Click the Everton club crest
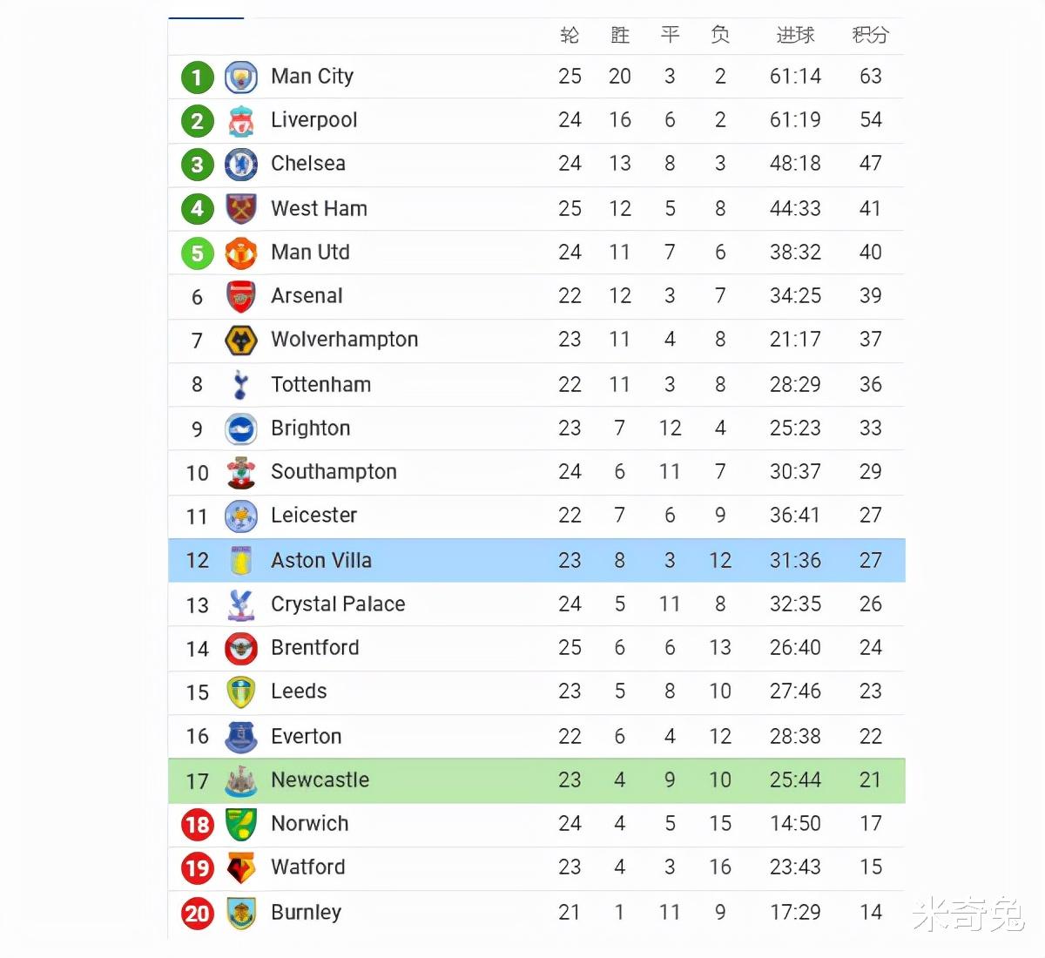The width and height of the screenshot is (1045, 958). [x=241, y=737]
